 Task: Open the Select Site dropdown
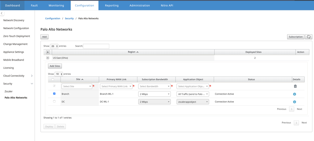click(77, 86)
